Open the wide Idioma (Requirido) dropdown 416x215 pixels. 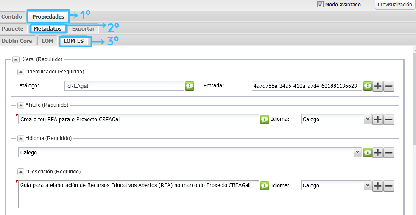[190, 152]
